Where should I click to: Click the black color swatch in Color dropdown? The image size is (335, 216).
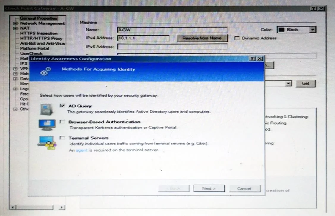282,30
